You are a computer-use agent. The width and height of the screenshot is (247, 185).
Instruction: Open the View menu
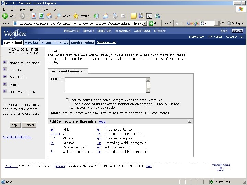(22, 9)
